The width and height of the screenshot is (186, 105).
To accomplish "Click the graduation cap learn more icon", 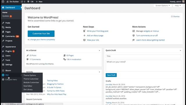I will [x=134, y=40].
